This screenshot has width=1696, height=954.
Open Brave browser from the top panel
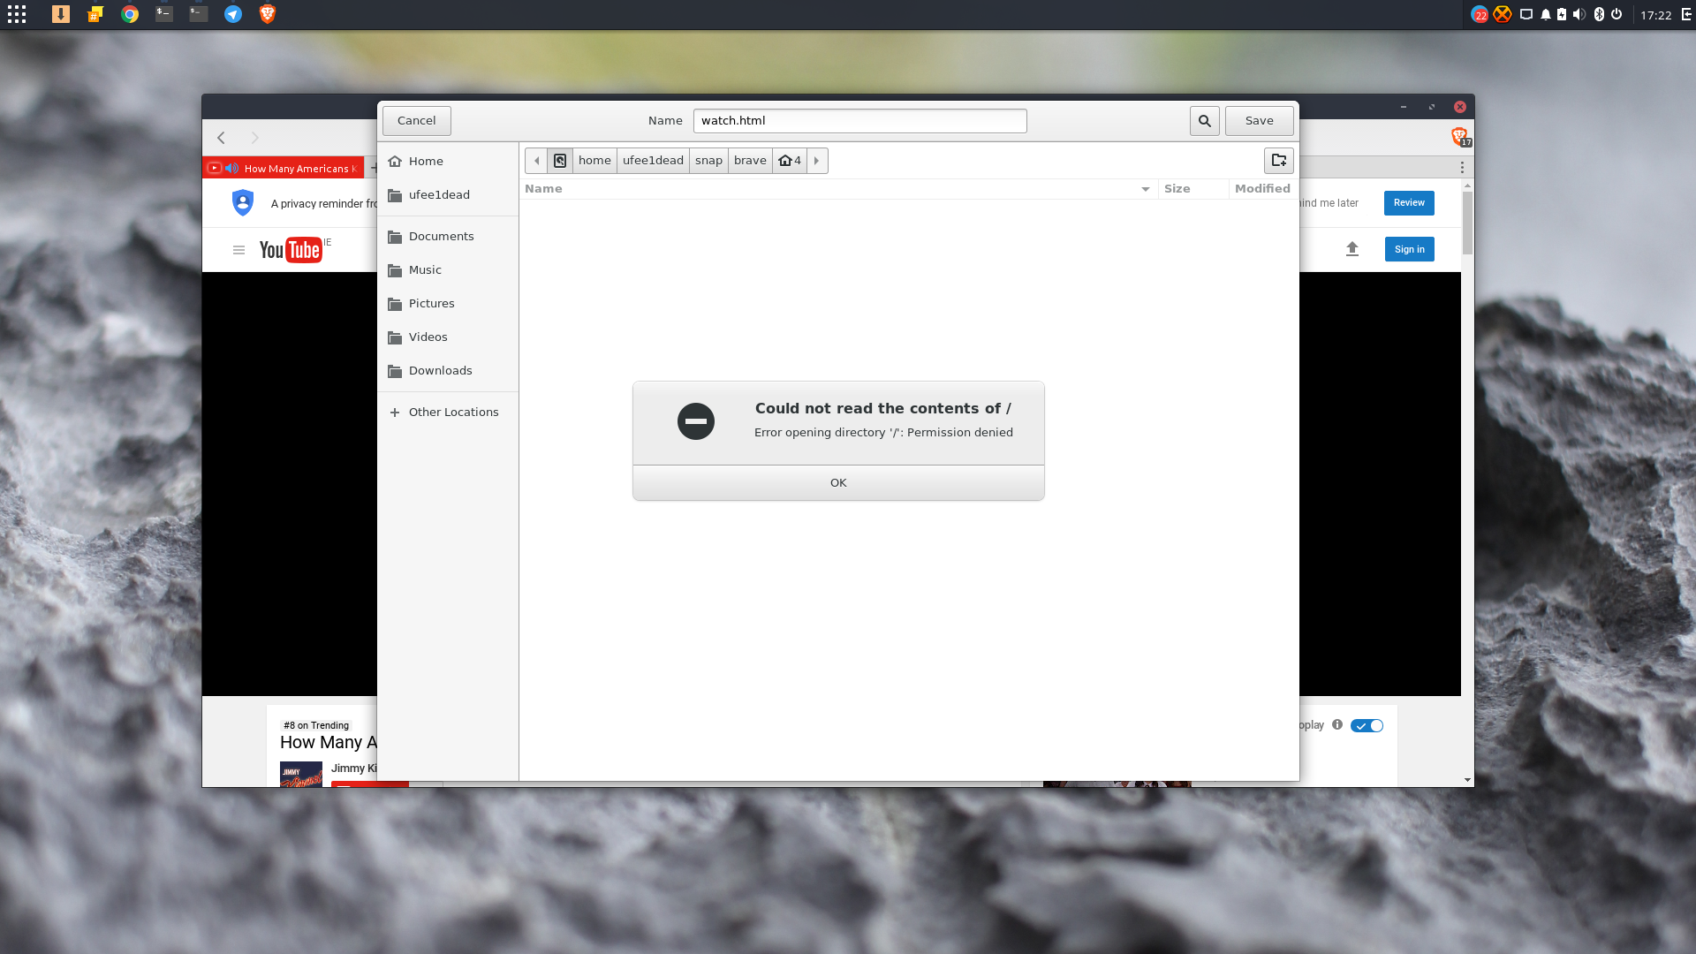268,14
